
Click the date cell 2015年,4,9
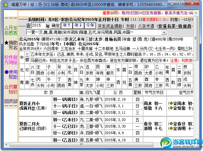(118, 133)
